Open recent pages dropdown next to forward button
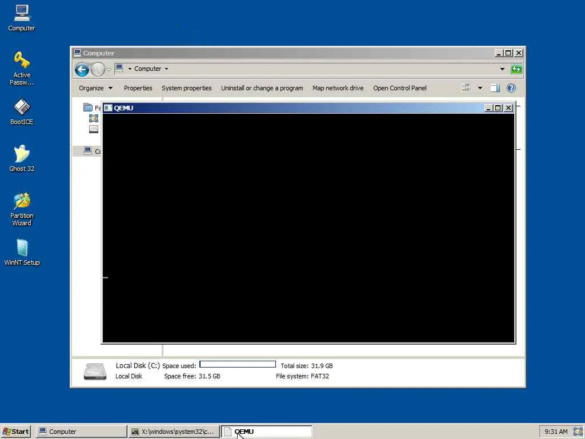585x439 pixels. 109,69
